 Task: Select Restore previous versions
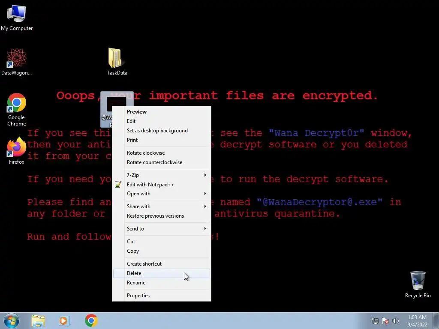coord(162,216)
